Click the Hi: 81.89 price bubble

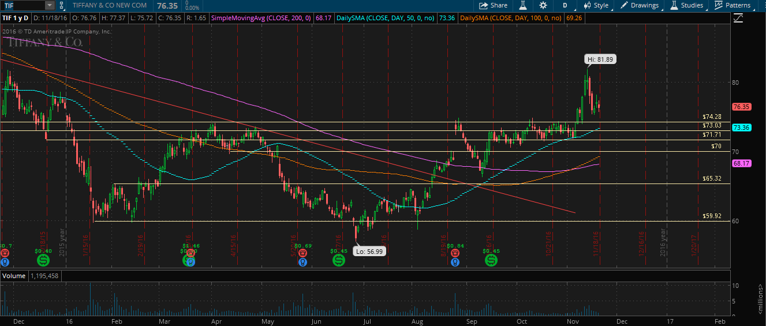click(600, 59)
